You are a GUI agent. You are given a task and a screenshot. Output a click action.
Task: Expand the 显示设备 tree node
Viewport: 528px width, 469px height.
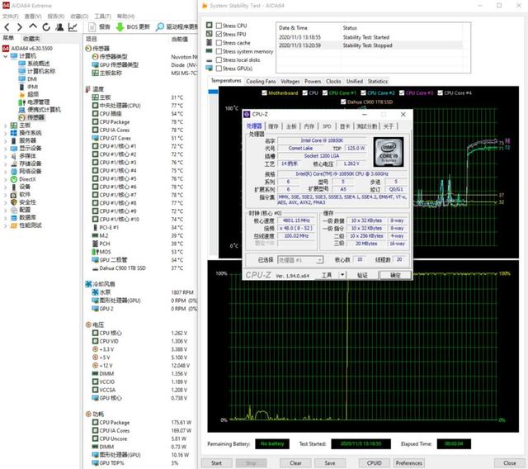click(x=6, y=149)
